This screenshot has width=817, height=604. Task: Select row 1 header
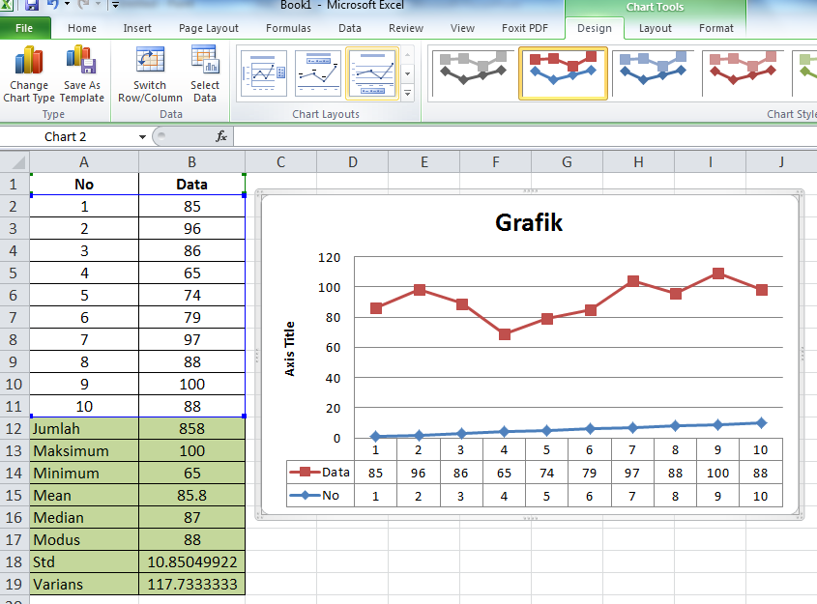click(x=15, y=185)
